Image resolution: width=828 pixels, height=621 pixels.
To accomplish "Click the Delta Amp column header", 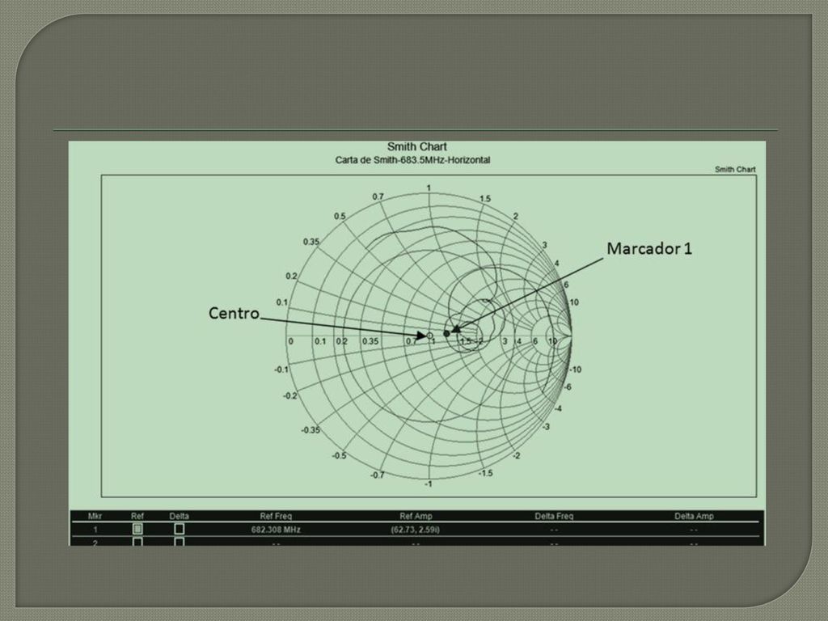I will (x=694, y=516).
